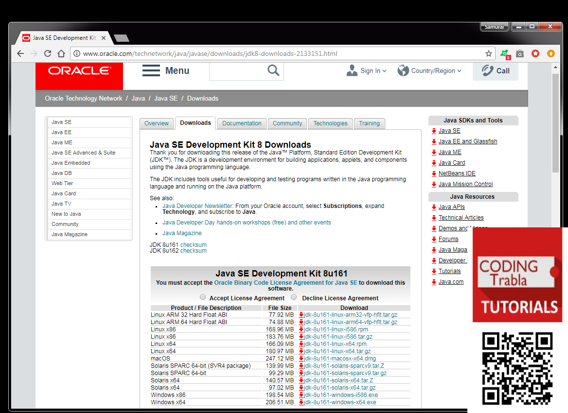The image size is (568, 413).
Task: Click red arrow icon next to Java Card
Action: [434, 163]
